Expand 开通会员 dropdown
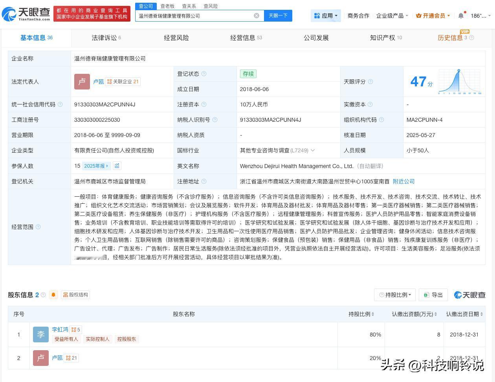Screen dimensions: 495x382 [433, 16]
